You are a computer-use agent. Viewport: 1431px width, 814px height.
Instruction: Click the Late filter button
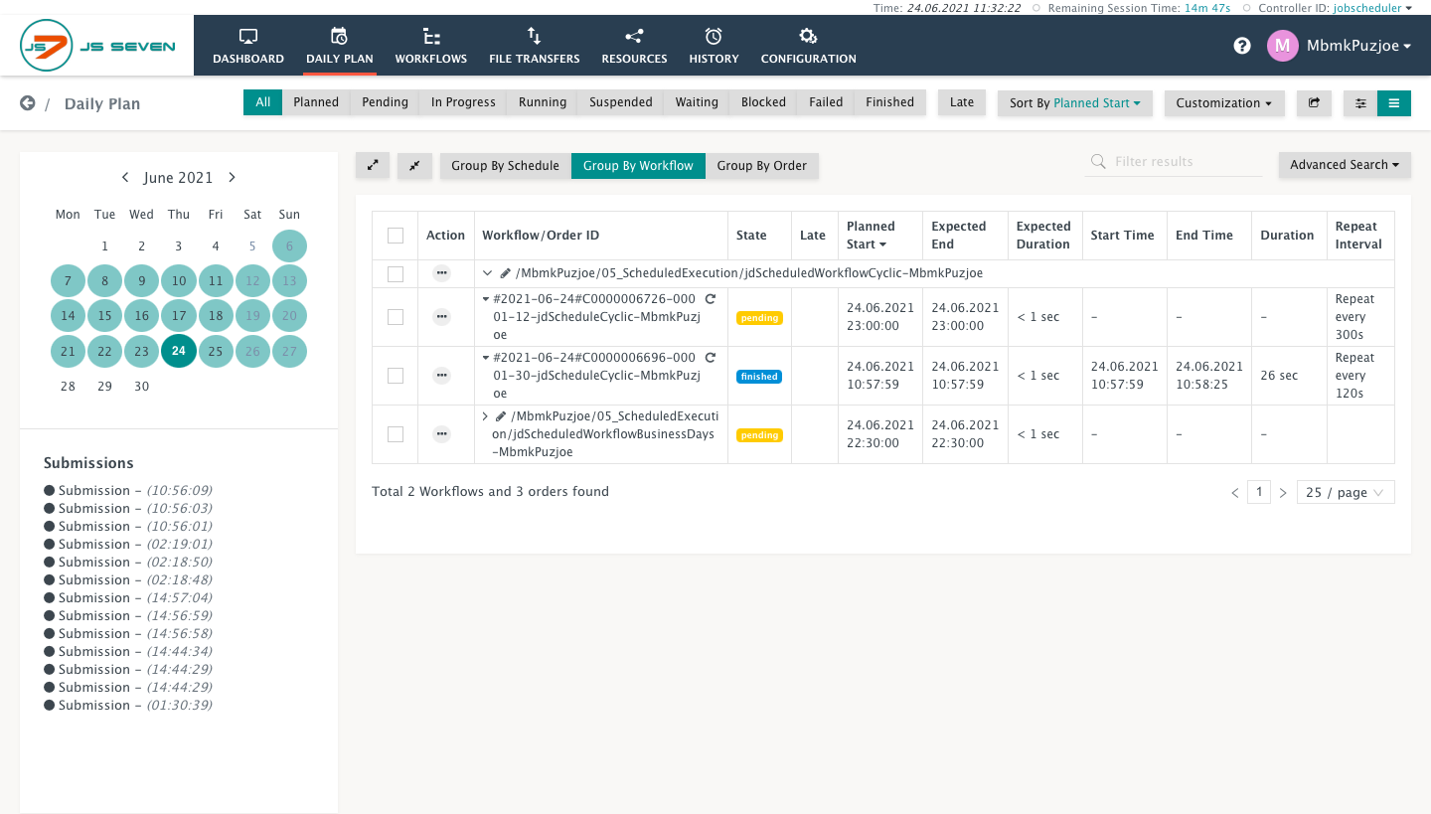click(x=962, y=102)
